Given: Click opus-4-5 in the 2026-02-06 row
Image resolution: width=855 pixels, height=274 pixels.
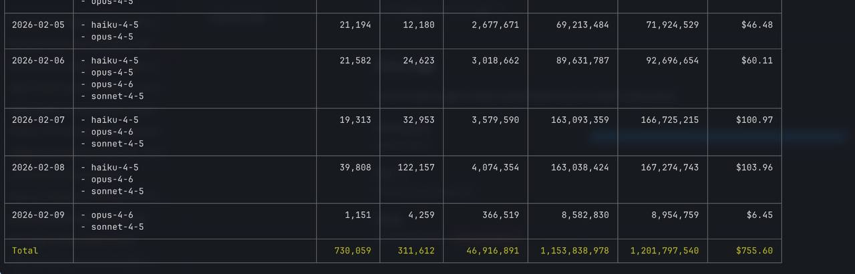Looking at the screenshot, I should 112,72.
